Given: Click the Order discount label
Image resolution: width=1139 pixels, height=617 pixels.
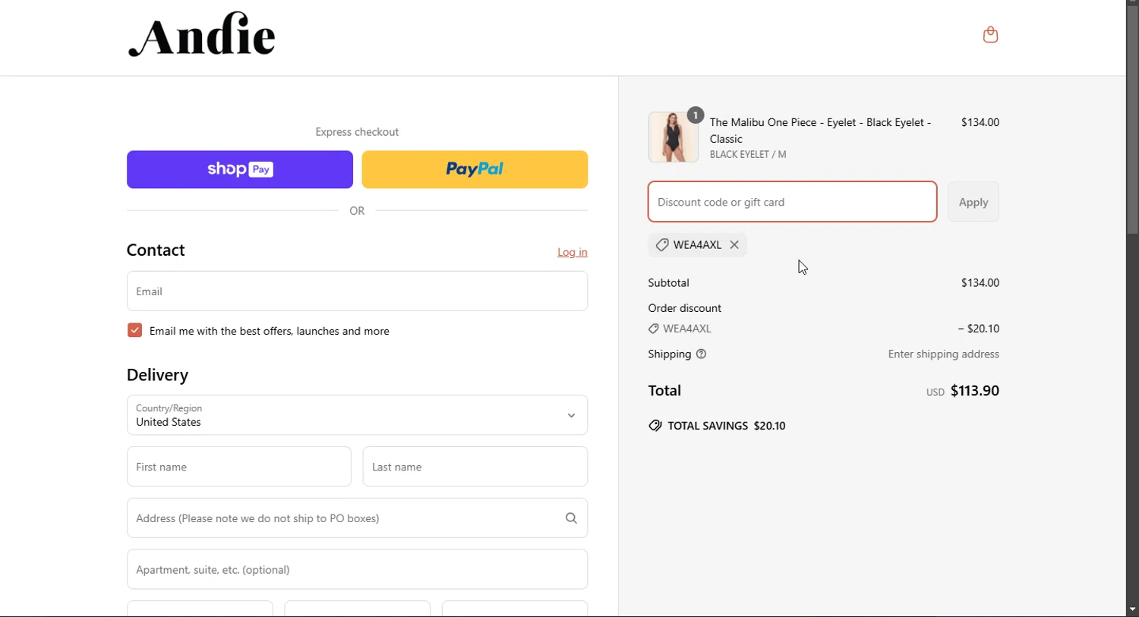Looking at the screenshot, I should click(x=685, y=308).
